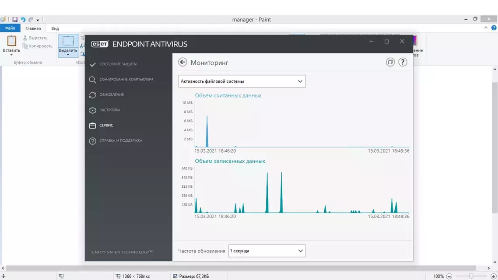
Task: Click Paint's scroll-down arrow
Action: (x=495, y=262)
